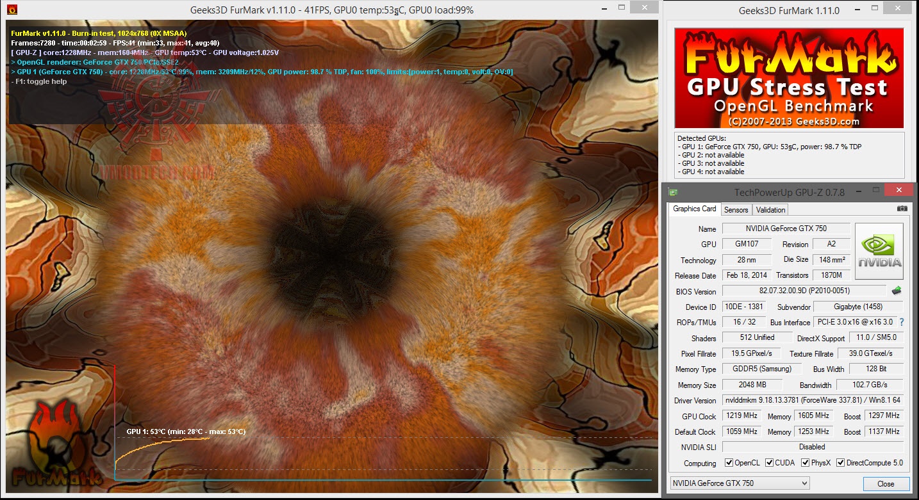Click the default Memory value 1253 MHz

coord(814,431)
